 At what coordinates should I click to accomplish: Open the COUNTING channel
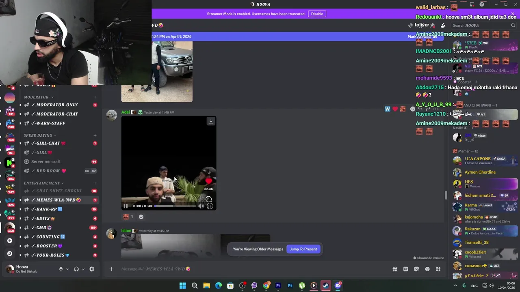pos(59,237)
